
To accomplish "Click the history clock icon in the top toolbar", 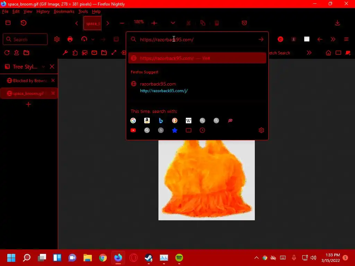I will pos(23,23).
